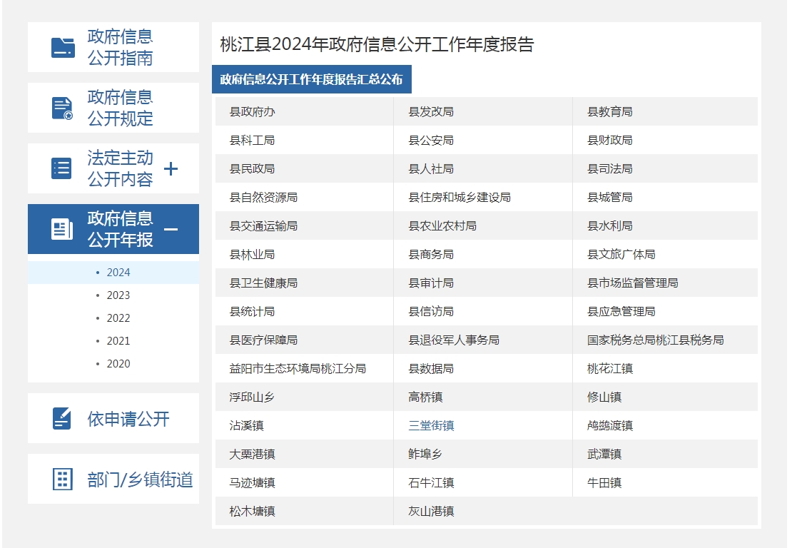The width and height of the screenshot is (792, 548).
Task: Click the building grid icon beside 部门/乡镇街道
Action: pos(63,479)
